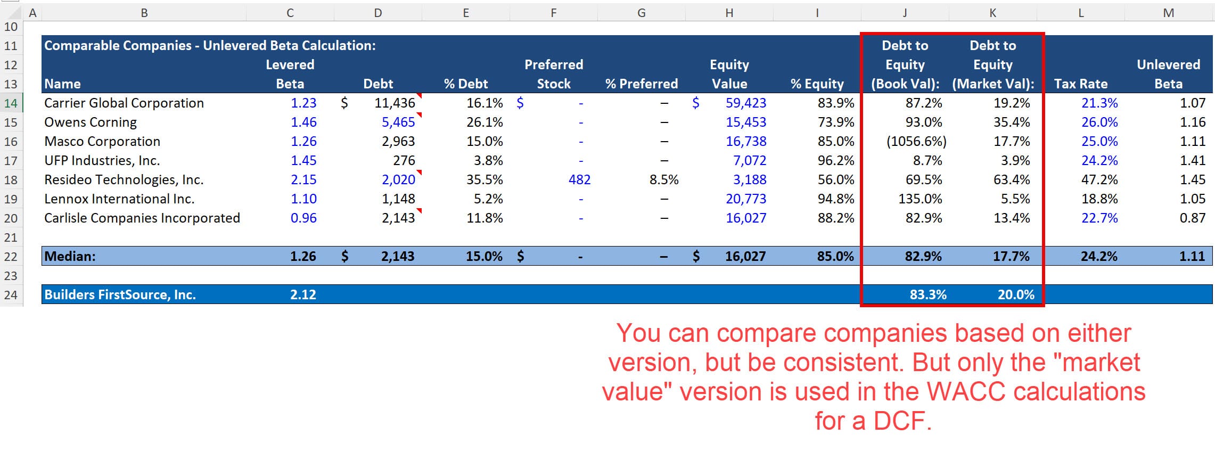
Task: Click debt value 5,465
Action: tap(398, 122)
